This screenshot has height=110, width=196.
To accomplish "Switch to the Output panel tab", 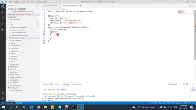I will click(x=57, y=84).
